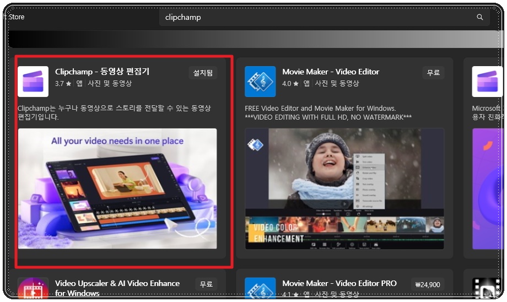Open Movie Maker - Video Editor PRO title
The image size is (507, 302).
pos(339,283)
